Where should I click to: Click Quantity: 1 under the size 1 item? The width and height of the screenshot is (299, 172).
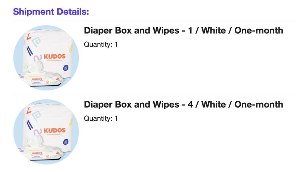[101, 45]
